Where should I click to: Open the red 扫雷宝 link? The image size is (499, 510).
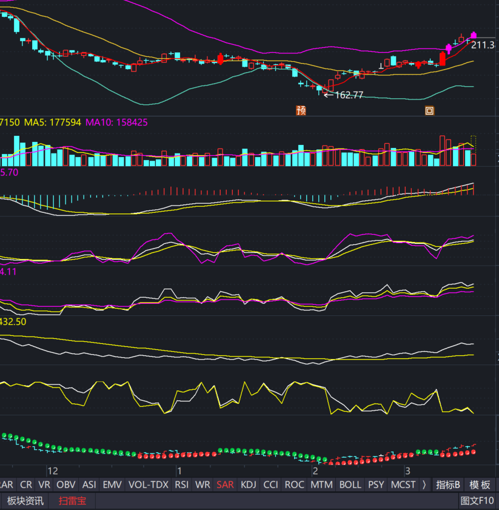pyautogui.click(x=73, y=501)
